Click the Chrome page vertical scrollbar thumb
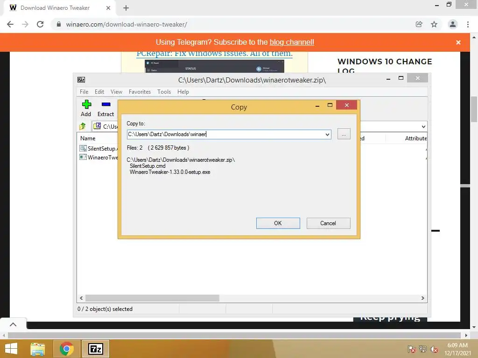 coord(474,109)
